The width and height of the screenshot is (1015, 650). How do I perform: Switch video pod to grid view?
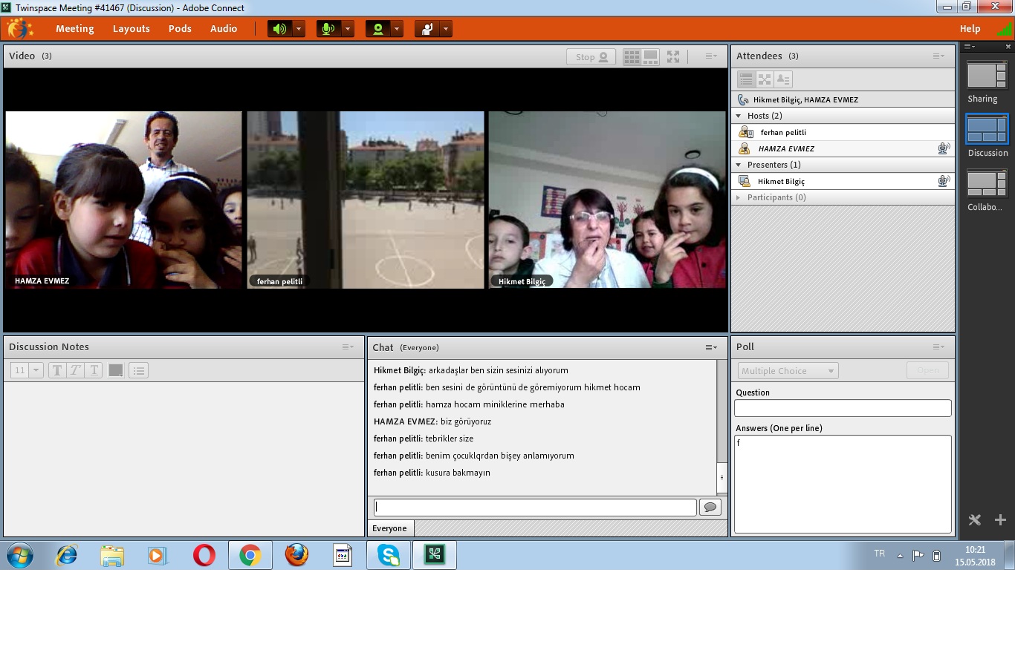pos(632,56)
